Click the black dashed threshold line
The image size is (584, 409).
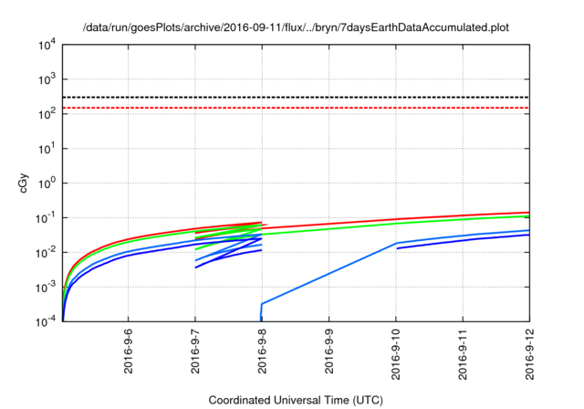click(296, 97)
